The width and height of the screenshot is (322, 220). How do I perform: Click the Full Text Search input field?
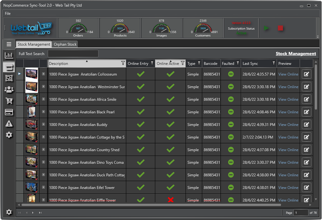(73, 54)
